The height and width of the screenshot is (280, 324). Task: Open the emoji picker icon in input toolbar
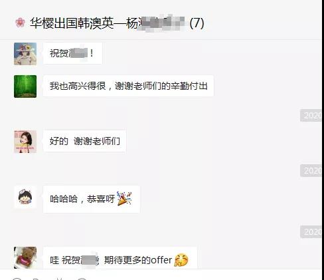tap(17, 279)
